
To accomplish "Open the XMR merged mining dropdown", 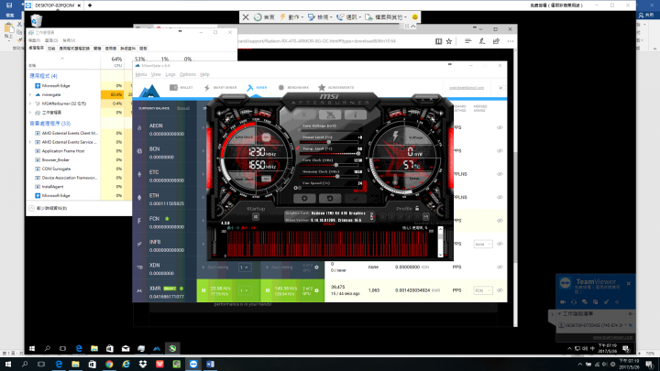I will (x=482, y=290).
